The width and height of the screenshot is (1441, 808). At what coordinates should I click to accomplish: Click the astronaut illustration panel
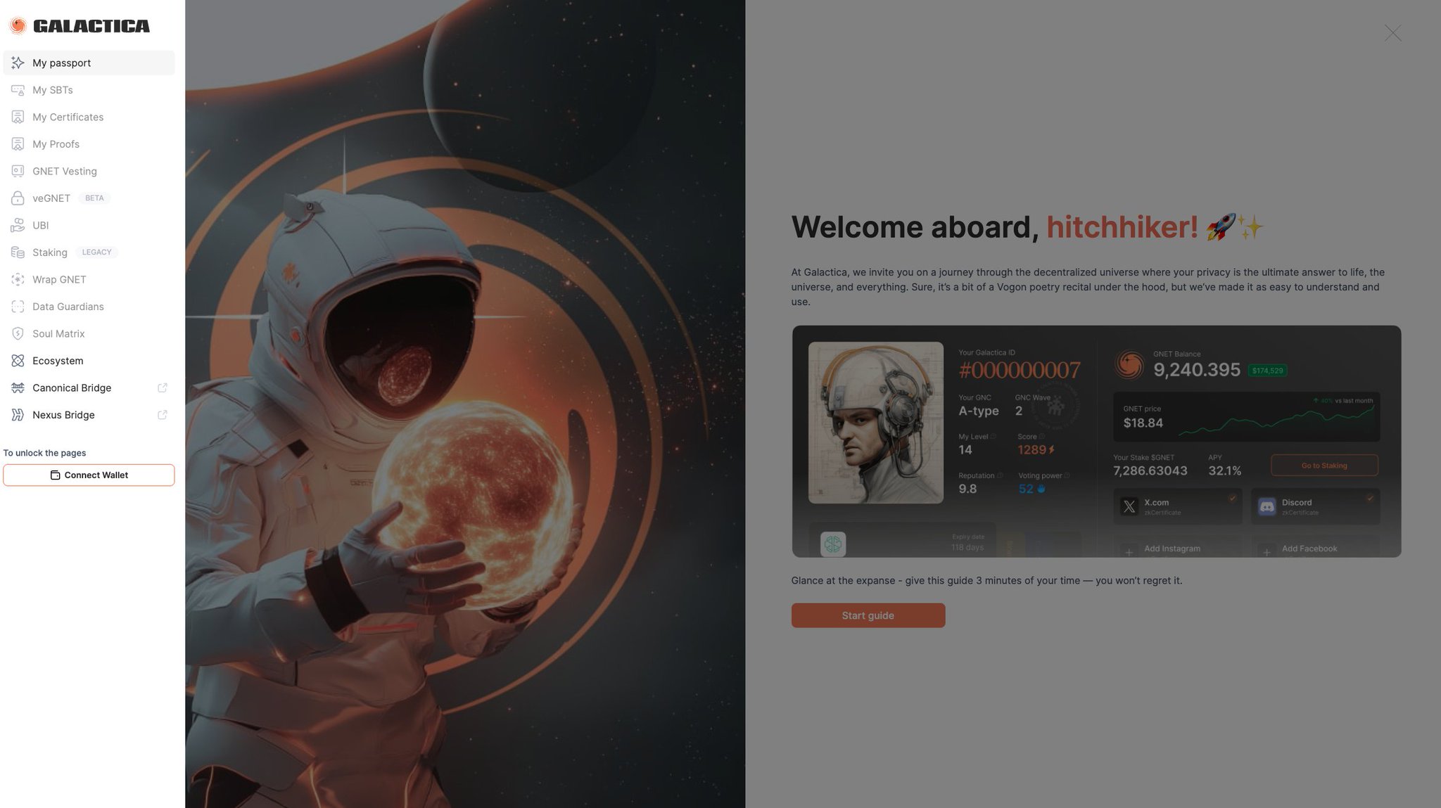click(x=464, y=404)
